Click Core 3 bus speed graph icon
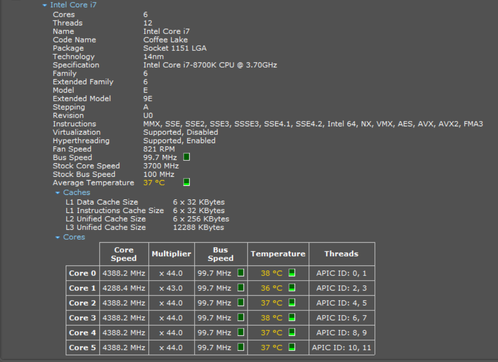Viewport: 498px width, 362px height. [241, 317]
